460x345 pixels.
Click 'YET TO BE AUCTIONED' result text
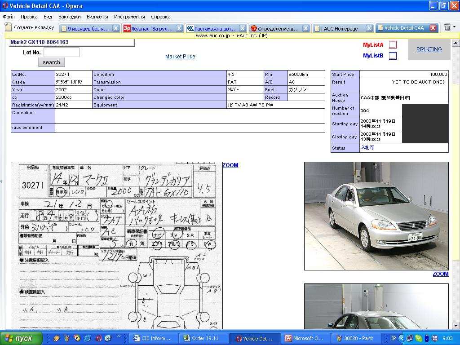click(419, 82)
